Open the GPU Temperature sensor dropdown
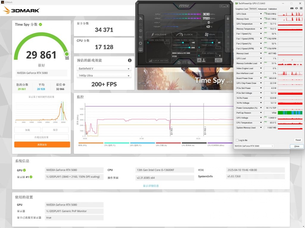Screen dimensions: 305x228 click(261, 24)
